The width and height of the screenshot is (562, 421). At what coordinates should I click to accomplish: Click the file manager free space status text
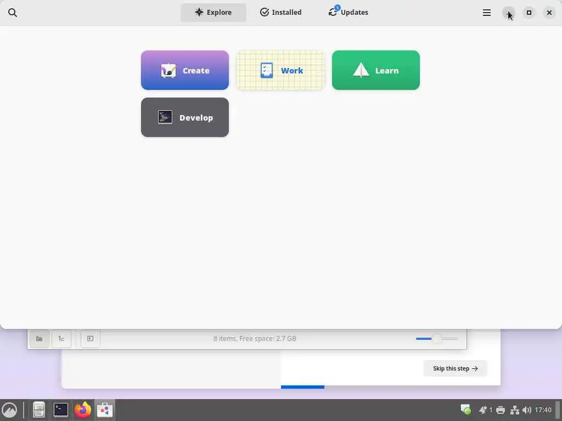click(x=255, y=339)
